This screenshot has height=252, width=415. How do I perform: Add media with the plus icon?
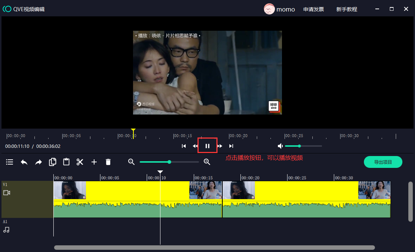click(94, 162)
